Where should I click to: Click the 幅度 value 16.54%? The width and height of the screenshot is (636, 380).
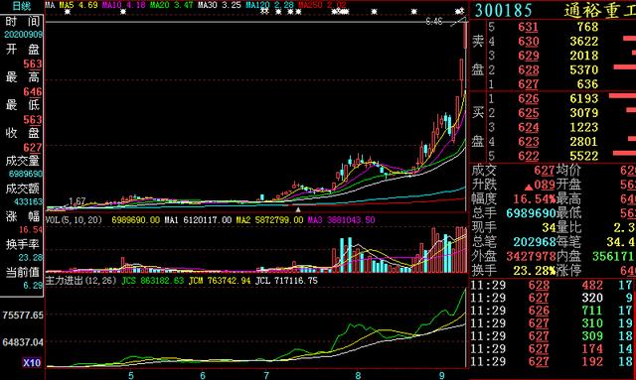pyautogui.click(x=534, y=198)
